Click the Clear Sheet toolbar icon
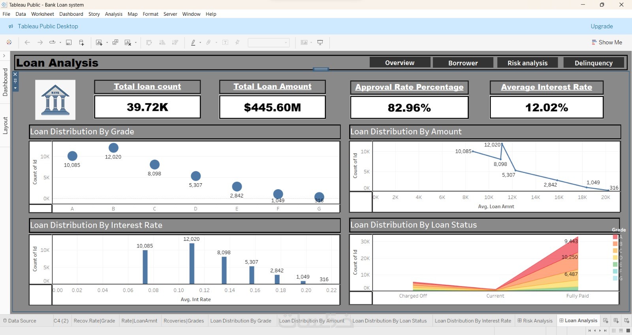The image size is (632, 335). coord(128,43)
